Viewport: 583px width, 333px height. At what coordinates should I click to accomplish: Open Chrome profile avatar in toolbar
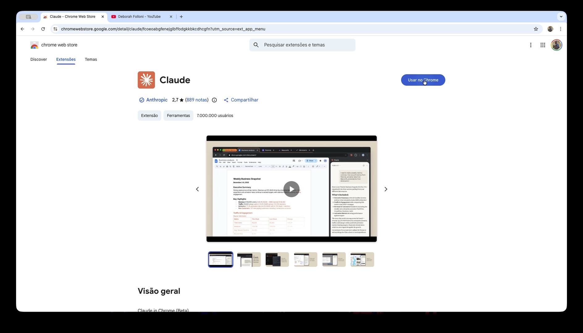click(550, 29)
